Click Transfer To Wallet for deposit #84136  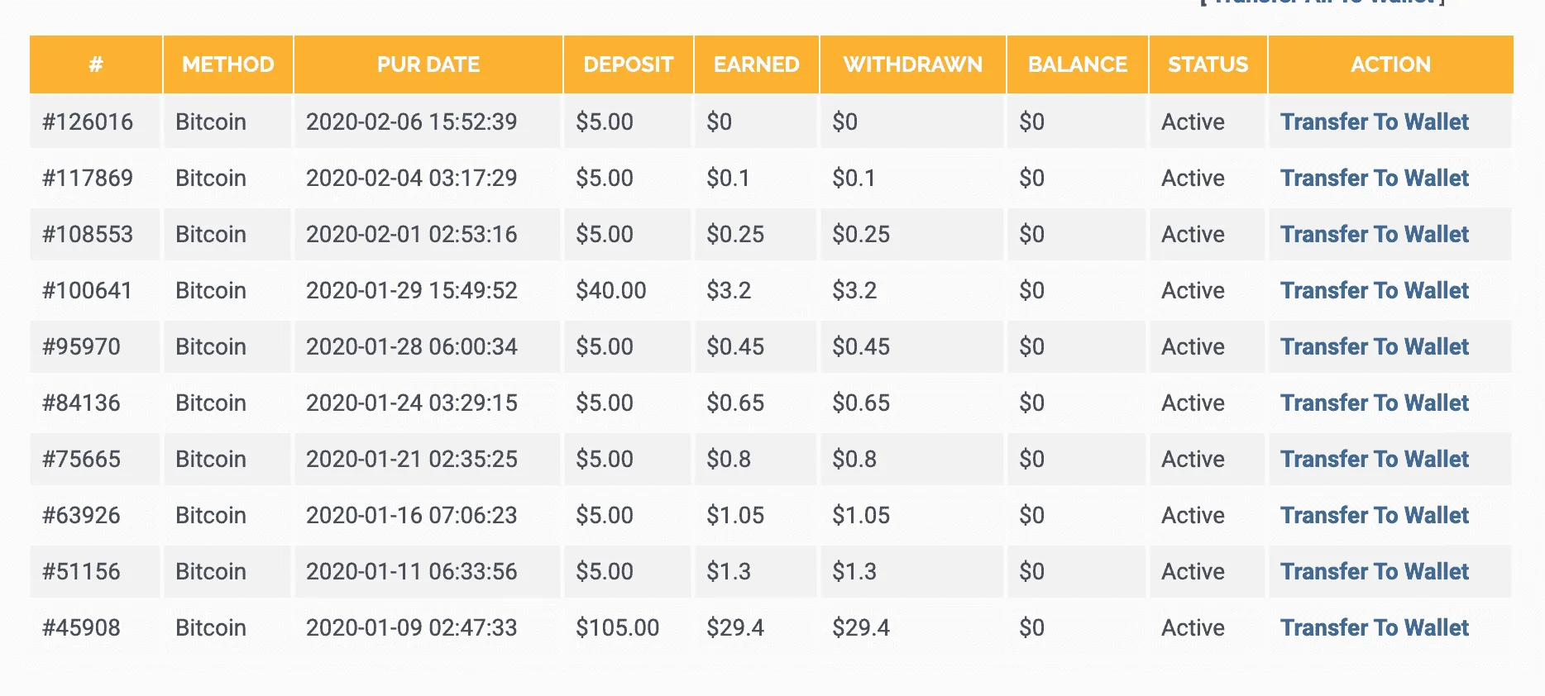pyautogui.click(x=1374, y=403)
